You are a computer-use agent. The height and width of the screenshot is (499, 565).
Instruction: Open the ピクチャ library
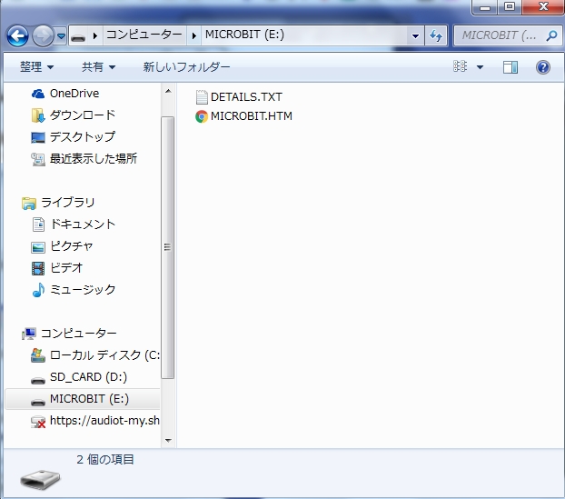tap(72, 246)
